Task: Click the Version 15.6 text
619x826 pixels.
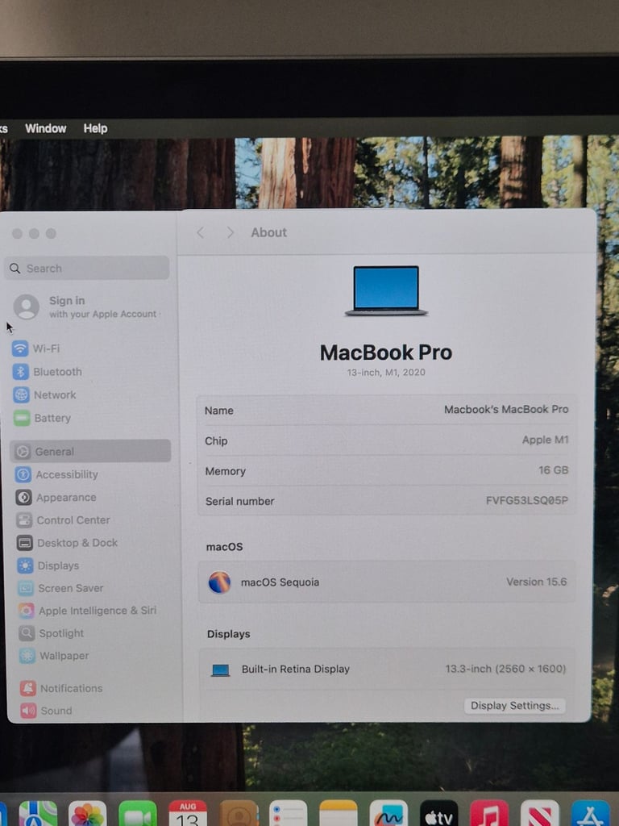Action: (x=536, y=582)
